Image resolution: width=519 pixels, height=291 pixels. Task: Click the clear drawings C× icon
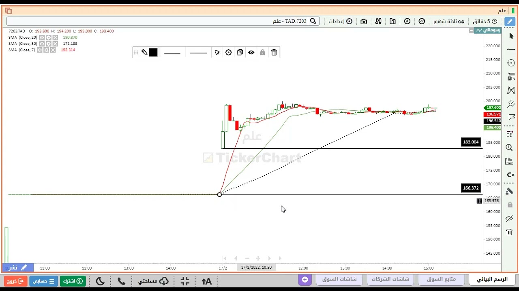tap(510, 175)
